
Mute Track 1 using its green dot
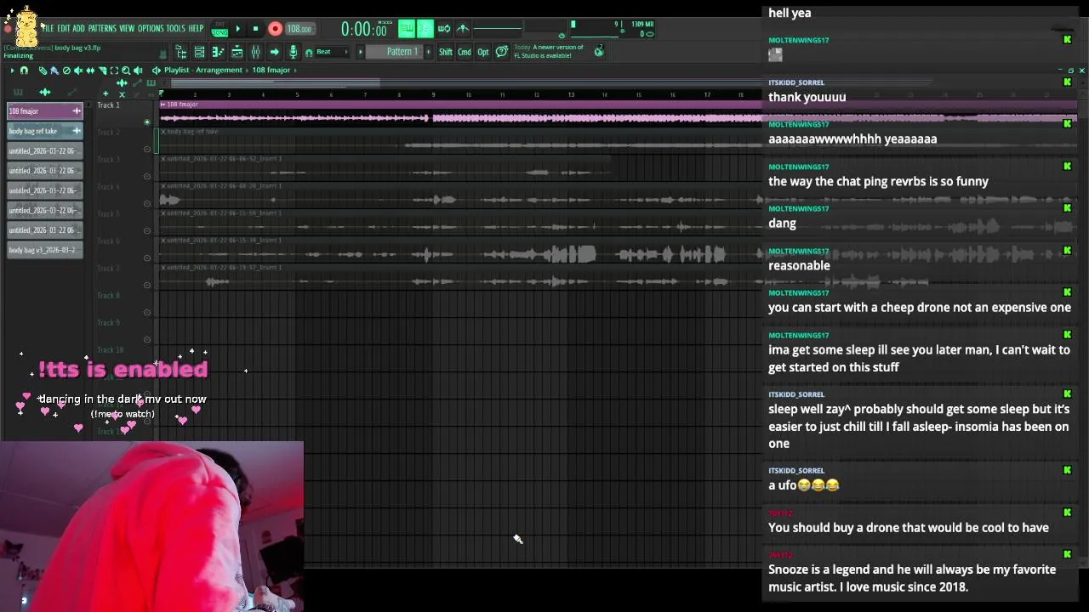(147, 122)
